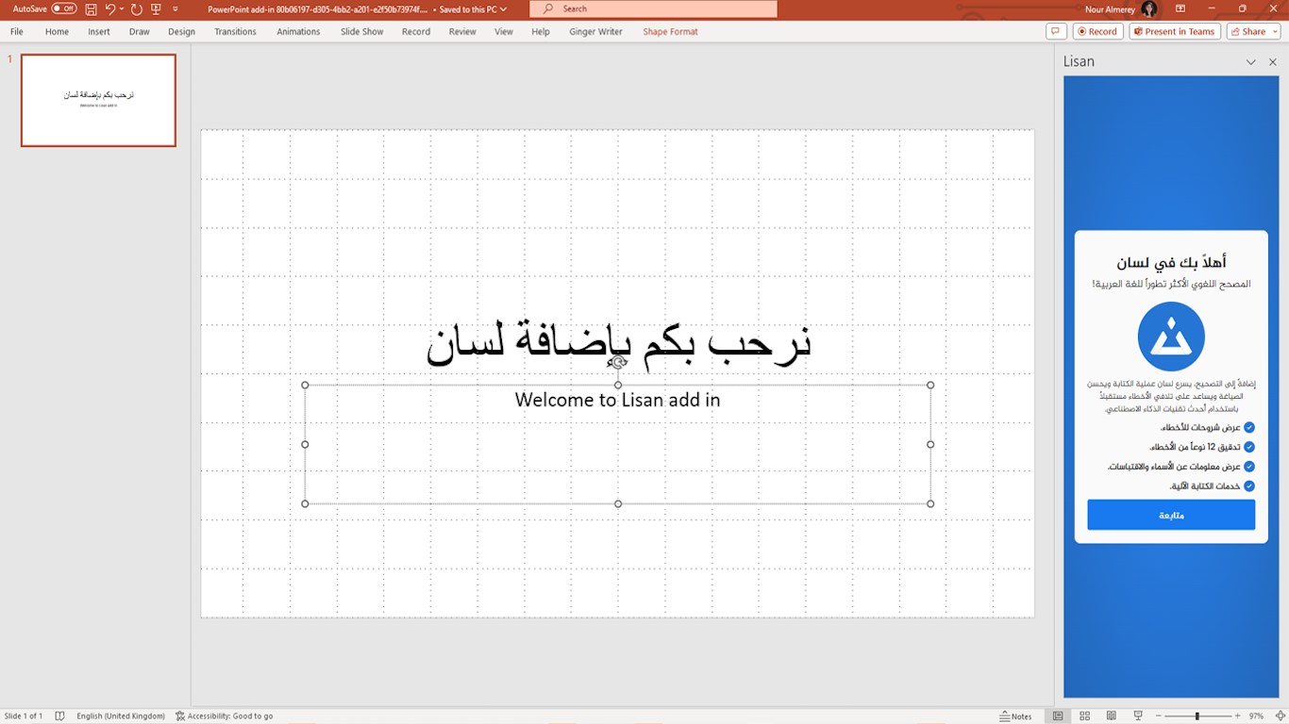This screenshot has height=724, width=1289.
Task: Switch to Normal view icon
Action: (1058, 716)
